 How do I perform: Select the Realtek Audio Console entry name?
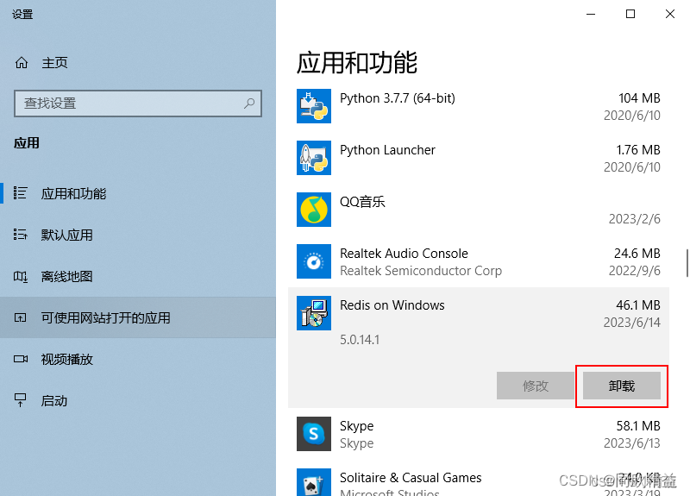click(404, 254)
